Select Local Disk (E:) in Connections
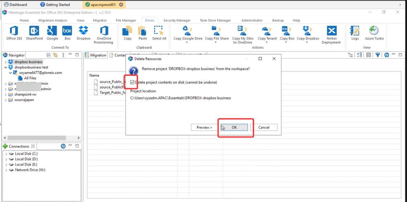Viewport: 407px width, 202px height. [26, 165]
